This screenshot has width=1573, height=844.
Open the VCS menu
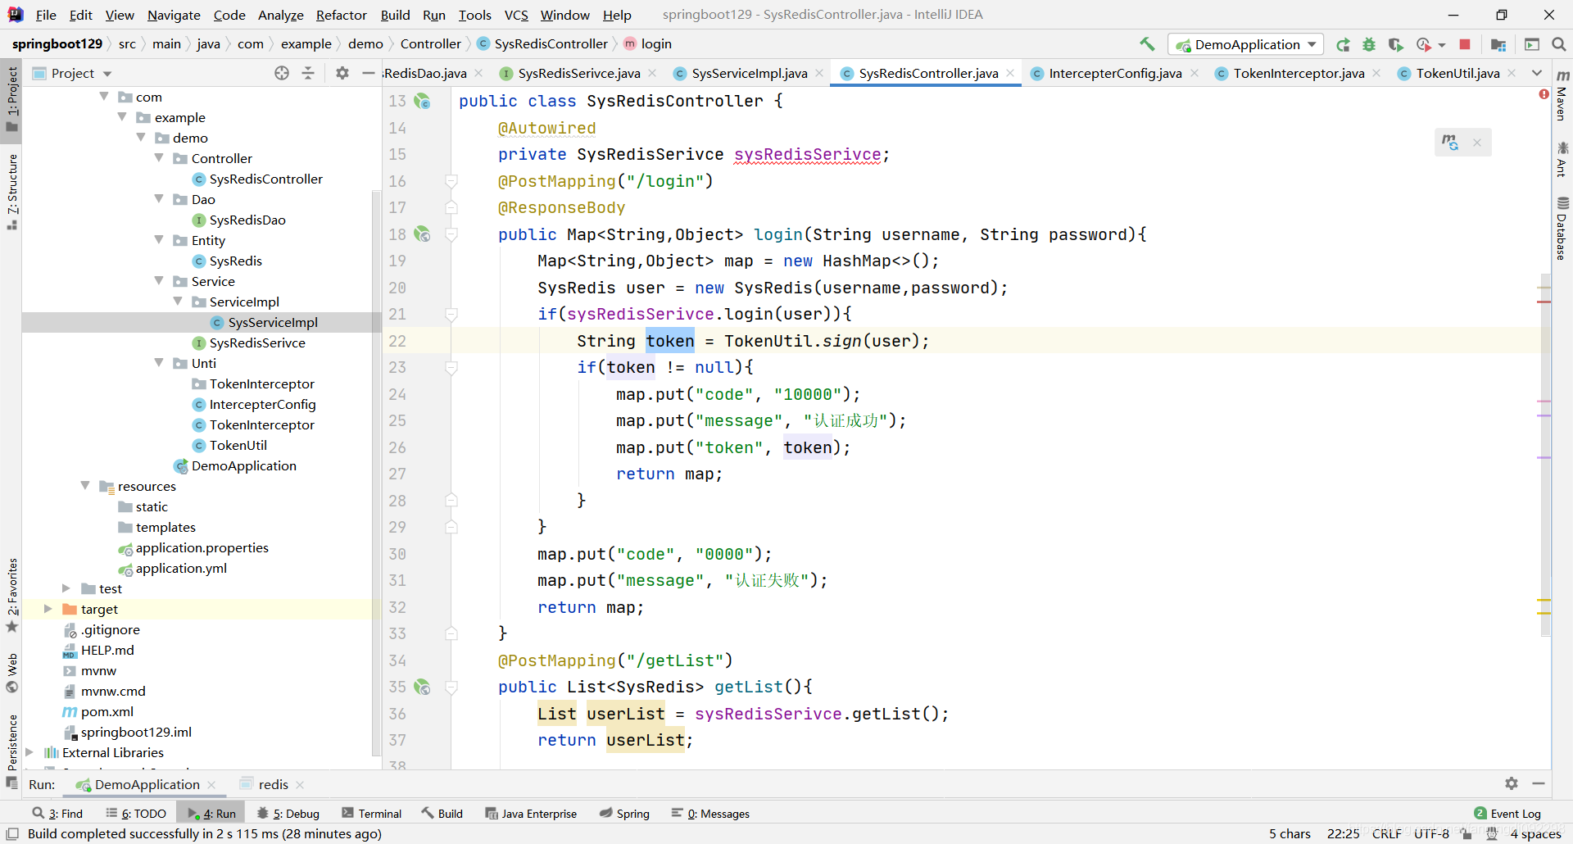pos(516,15)
